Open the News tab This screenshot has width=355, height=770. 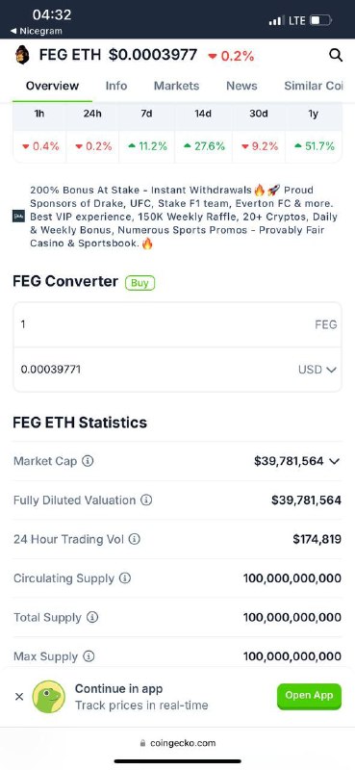point(241,86)
